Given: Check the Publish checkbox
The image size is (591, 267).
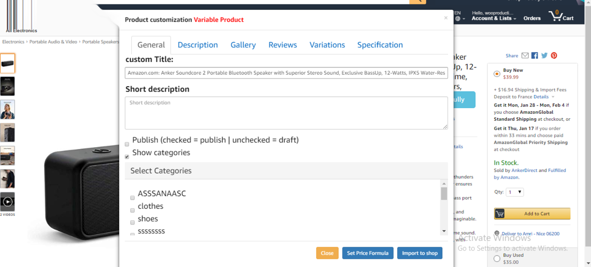Looking at the screenshot, I should tap(127, 144).
